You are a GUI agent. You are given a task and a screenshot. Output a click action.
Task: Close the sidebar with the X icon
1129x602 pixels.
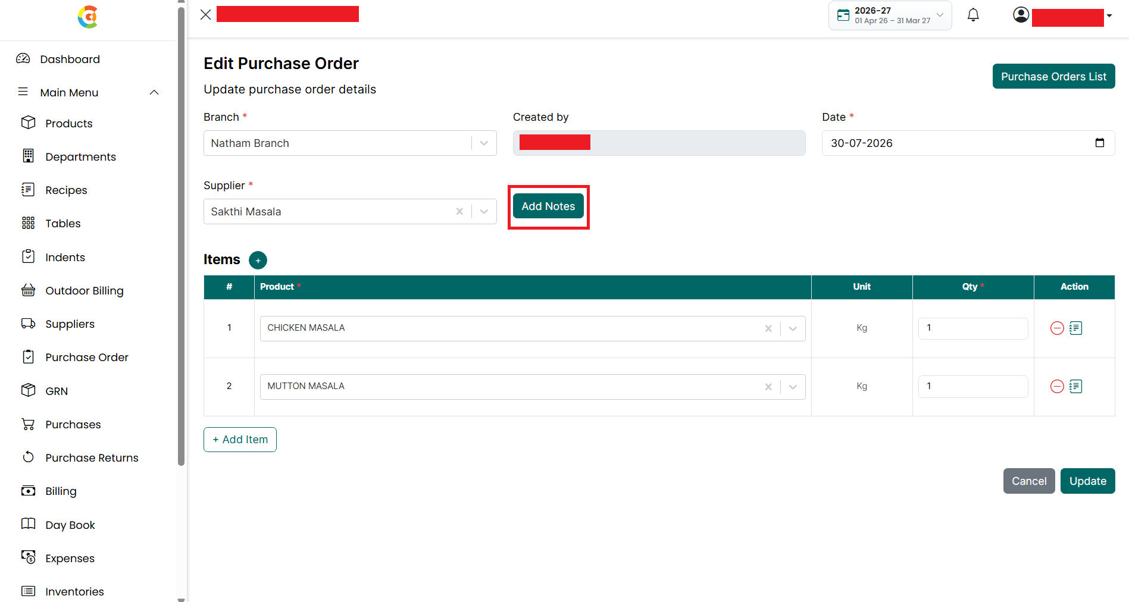tap(206, 15)
